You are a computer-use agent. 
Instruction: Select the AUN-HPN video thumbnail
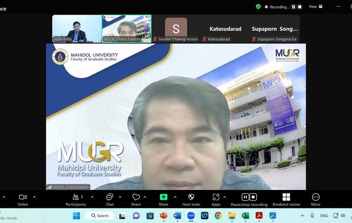point(77,29)
